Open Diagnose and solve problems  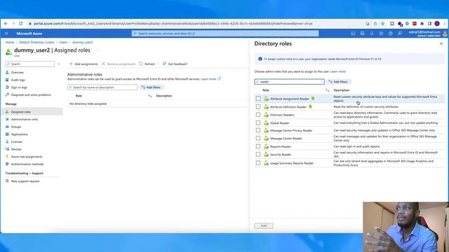[31, 95]
